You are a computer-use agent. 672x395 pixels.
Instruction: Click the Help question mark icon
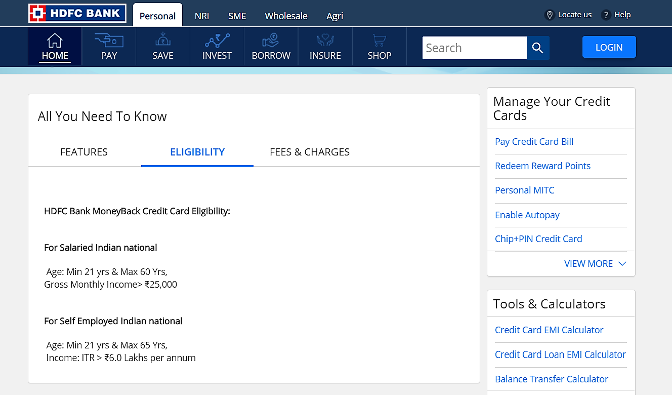(606, 15)
